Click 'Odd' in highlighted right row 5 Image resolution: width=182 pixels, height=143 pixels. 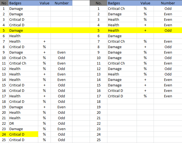tap(168, 30)
